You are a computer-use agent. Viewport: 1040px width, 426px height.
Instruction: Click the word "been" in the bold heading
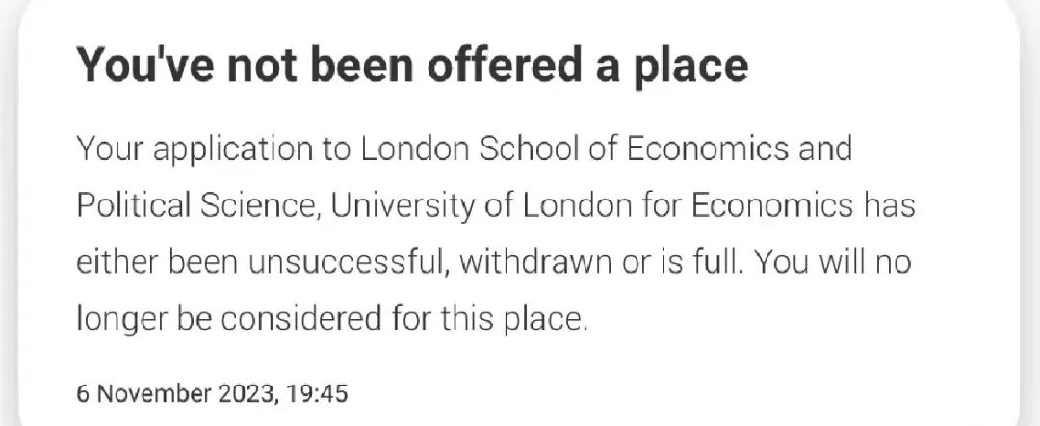362,65
